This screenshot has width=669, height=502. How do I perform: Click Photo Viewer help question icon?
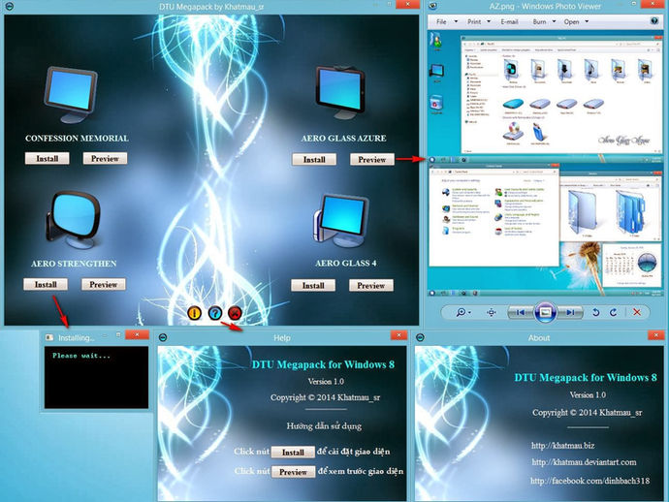click(654, 21)
